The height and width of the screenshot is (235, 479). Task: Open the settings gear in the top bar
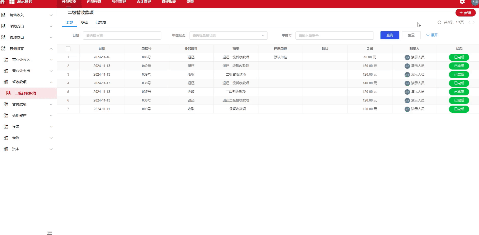tap(462, 2)
